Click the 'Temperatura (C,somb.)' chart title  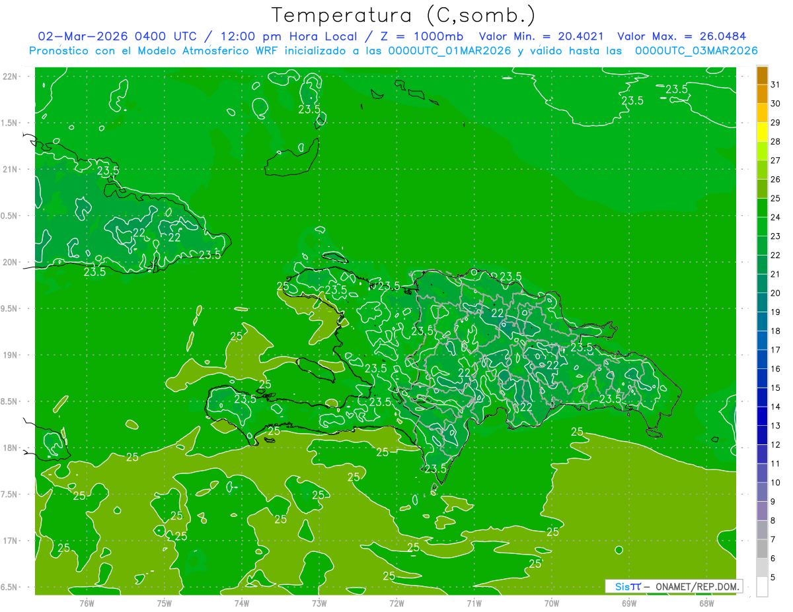tap(403, 15)
